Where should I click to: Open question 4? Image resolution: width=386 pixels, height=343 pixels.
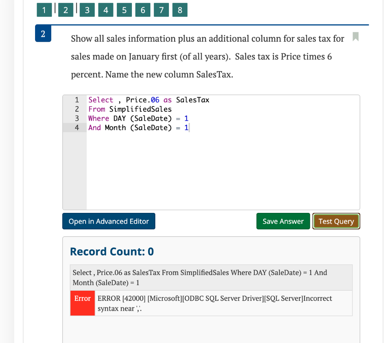tap(106, 10)
